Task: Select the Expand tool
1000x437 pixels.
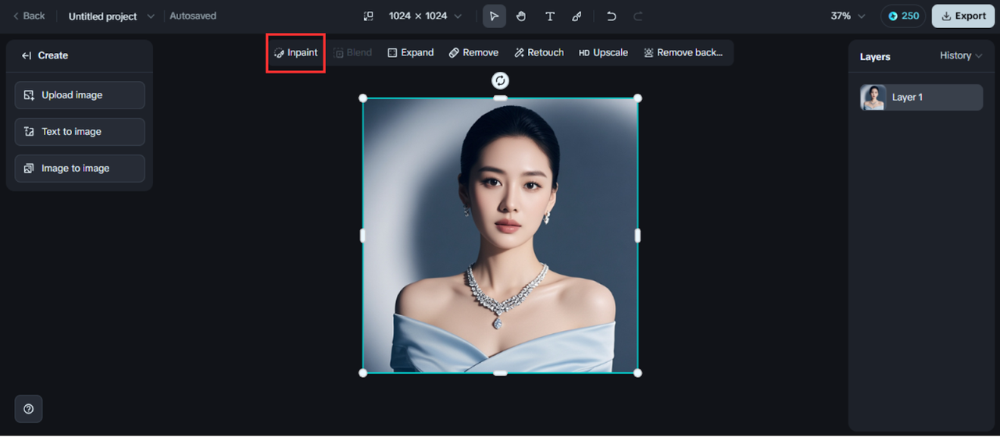Action: pyautogui.click(x=410, y=53)
